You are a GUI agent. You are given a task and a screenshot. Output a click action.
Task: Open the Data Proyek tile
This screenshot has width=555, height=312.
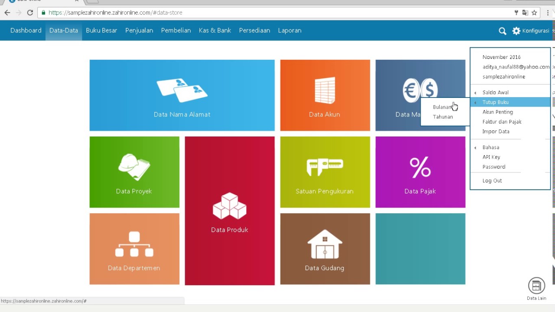tap(134, 172)
